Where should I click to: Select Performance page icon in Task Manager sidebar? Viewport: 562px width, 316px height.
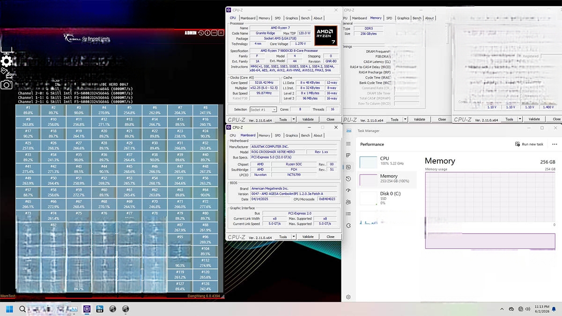click(x=348, y=167)
